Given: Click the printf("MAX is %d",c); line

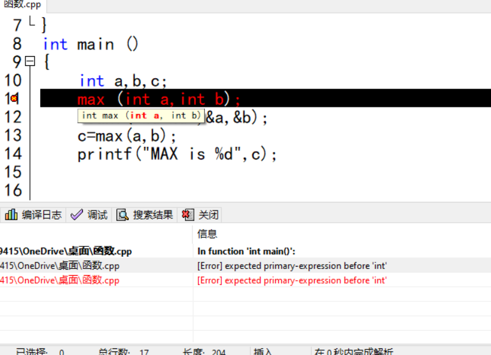Looking at the screenshot, I should click(177, 154).
